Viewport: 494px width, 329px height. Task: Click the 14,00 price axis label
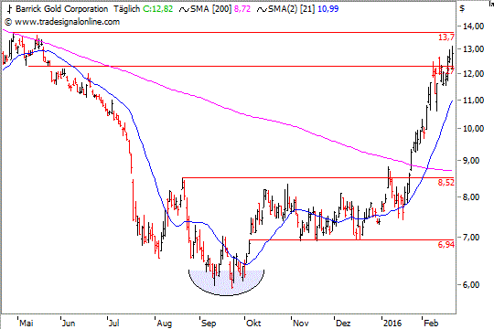pyautogui.click(x=473, y=27)
